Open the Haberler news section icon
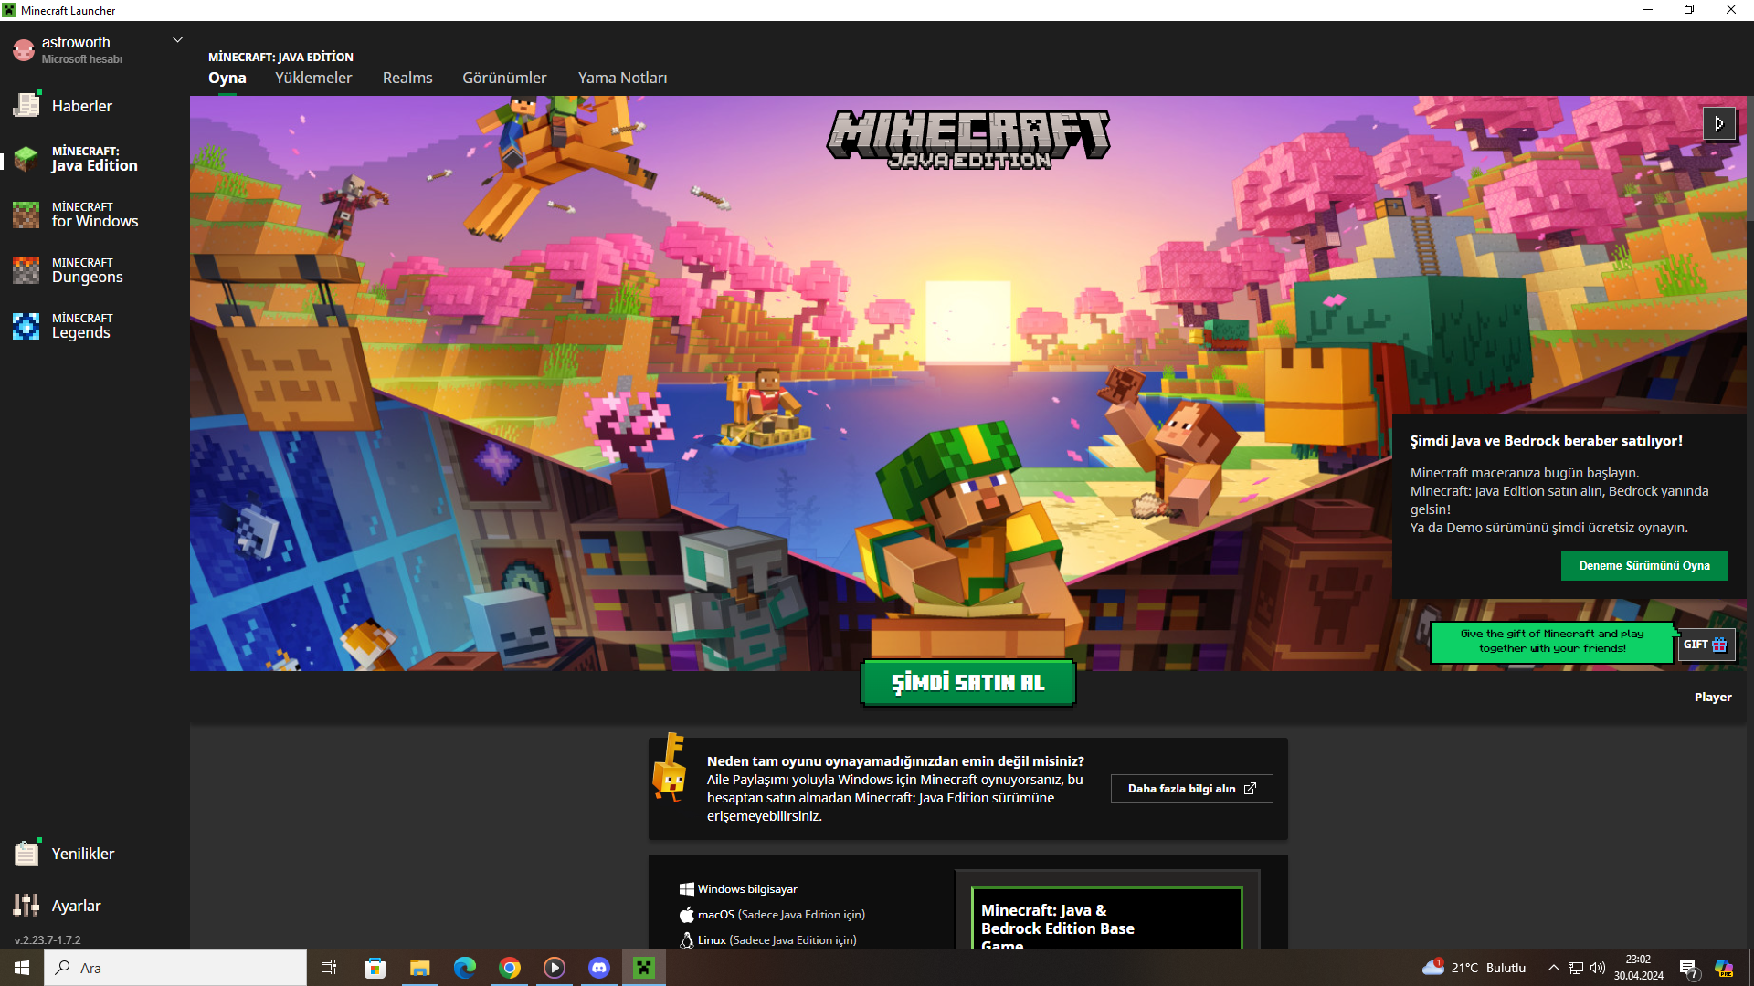The width and height of the screenshot is (1754, 986). pos(26,106)
